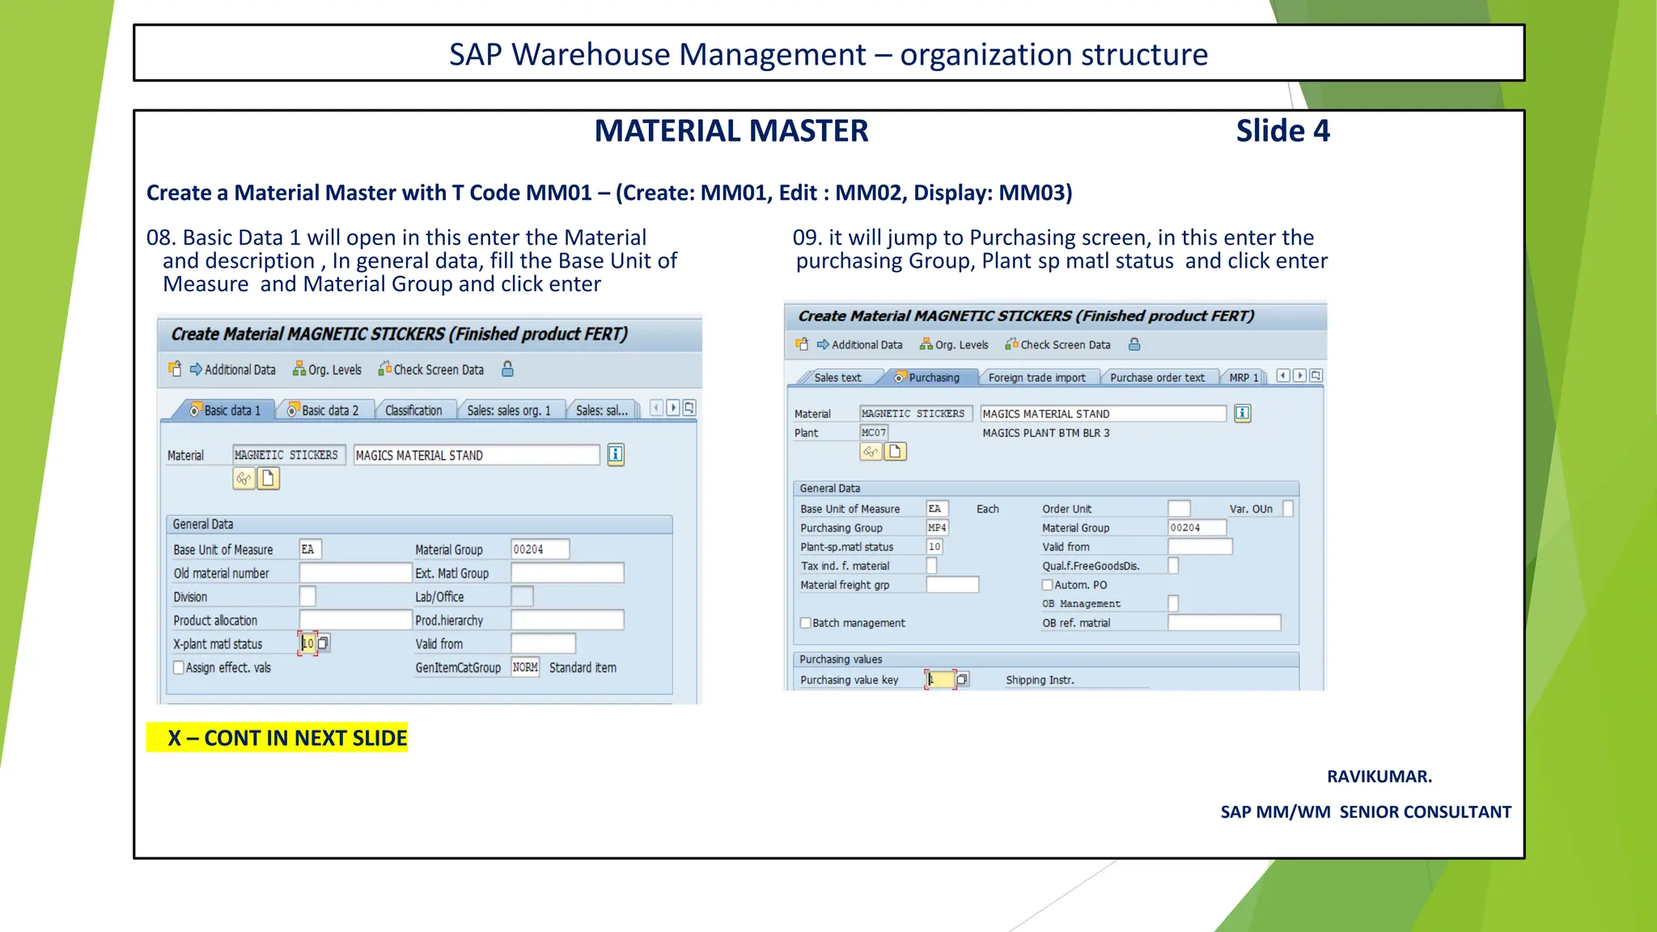Viewport: 1657px width, 932px height.
Task: Open the Sales text tab
Action: [x=837, y=378]
